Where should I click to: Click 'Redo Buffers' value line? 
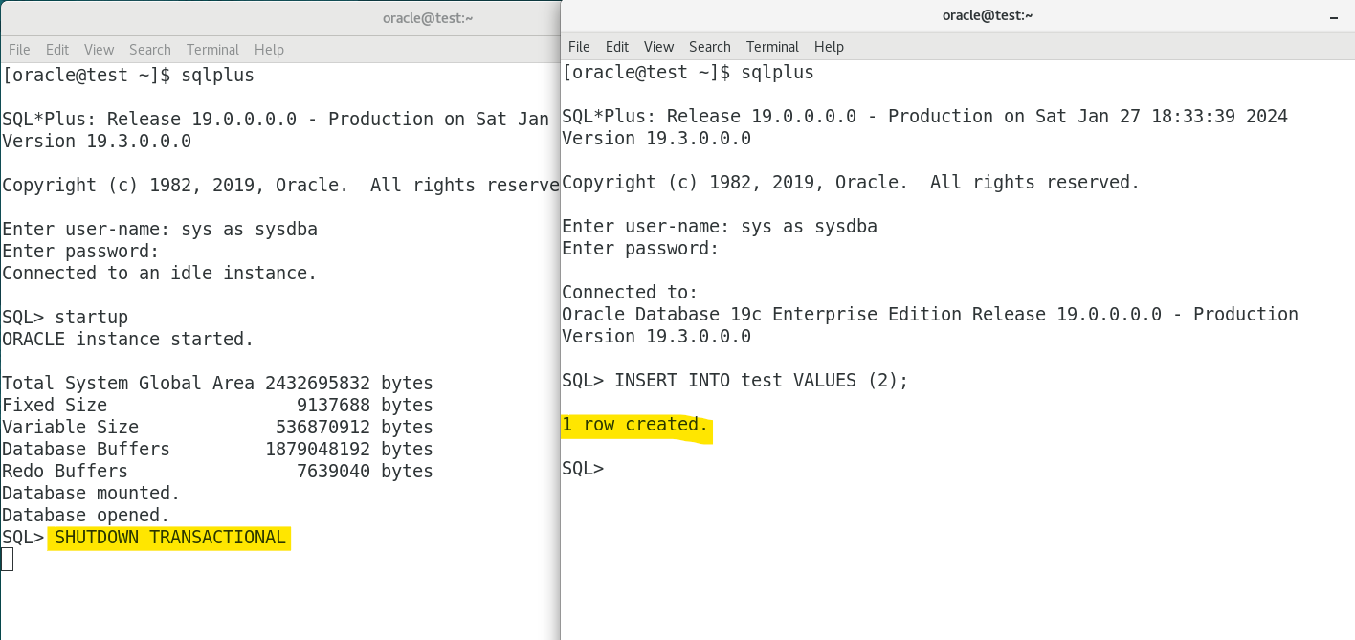click(217, 472)
